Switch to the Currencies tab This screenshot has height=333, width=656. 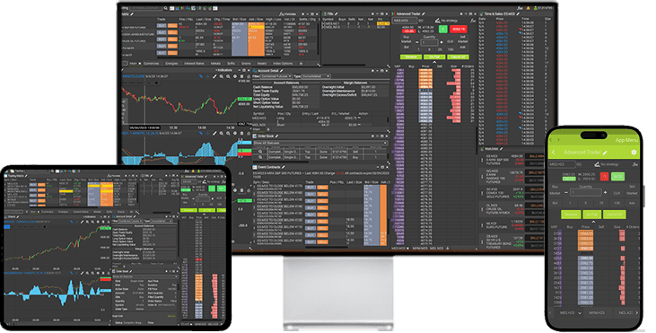pyautogui.click(x=151, y=64)
